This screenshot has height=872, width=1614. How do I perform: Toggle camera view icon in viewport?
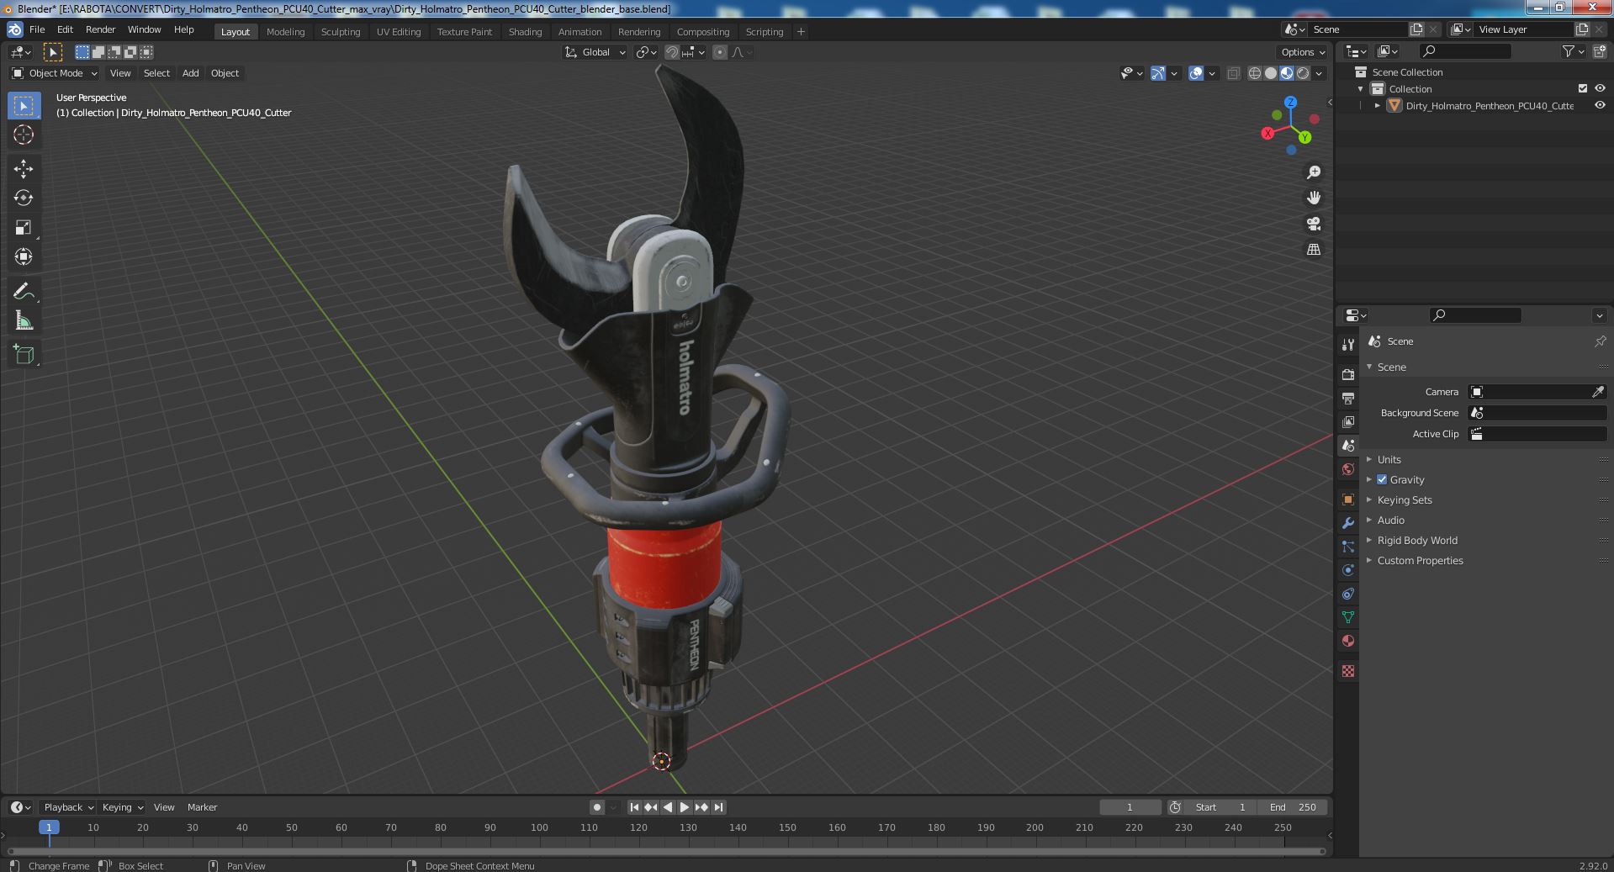tap(1314, 224)
